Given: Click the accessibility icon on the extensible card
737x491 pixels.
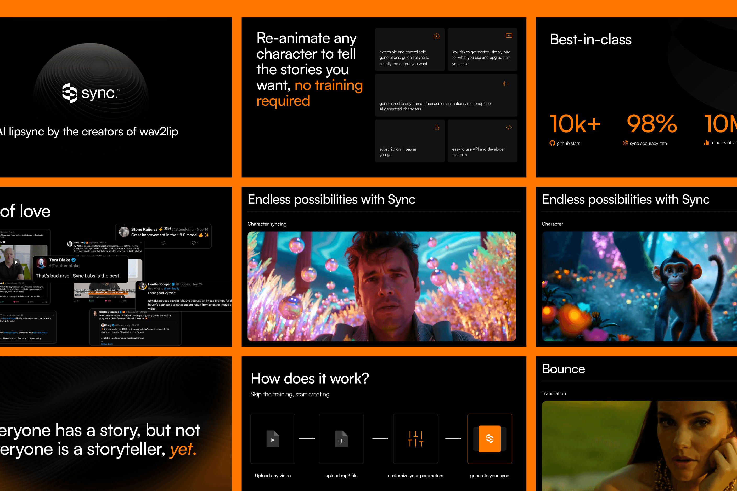Looking at the screenshot, I should [436, 36].
